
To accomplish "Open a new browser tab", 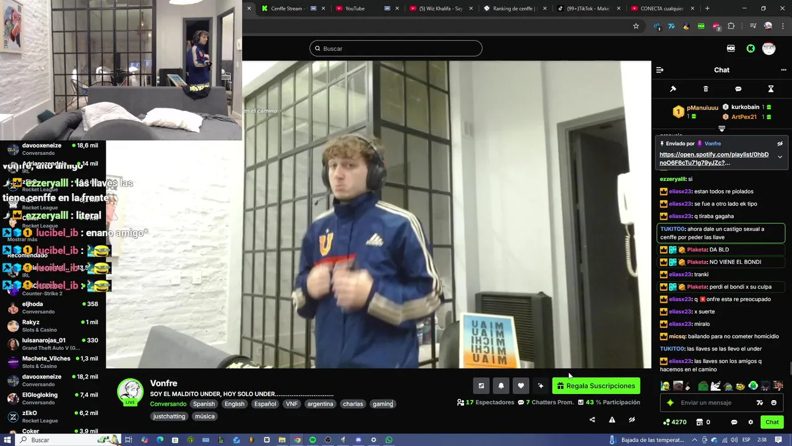I will 707,9.
